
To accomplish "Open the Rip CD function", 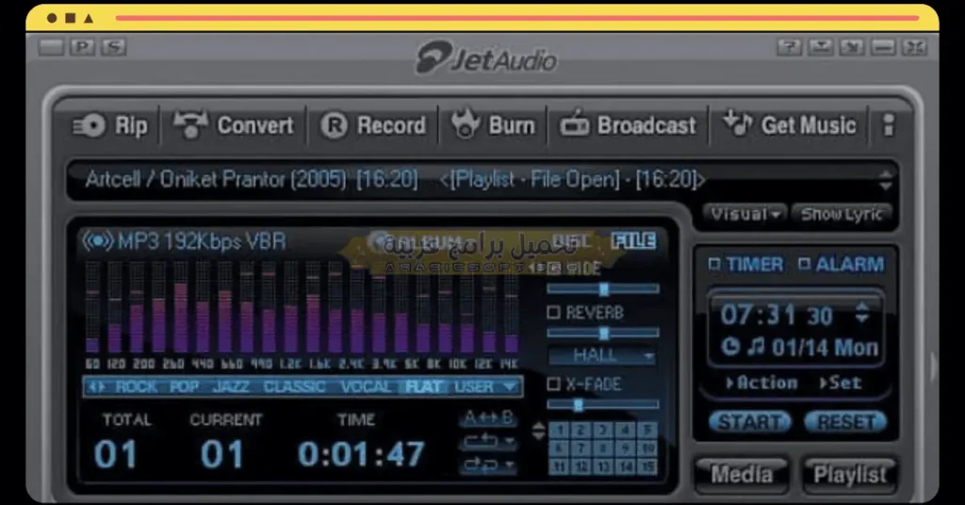I will [x=111, y=125].
